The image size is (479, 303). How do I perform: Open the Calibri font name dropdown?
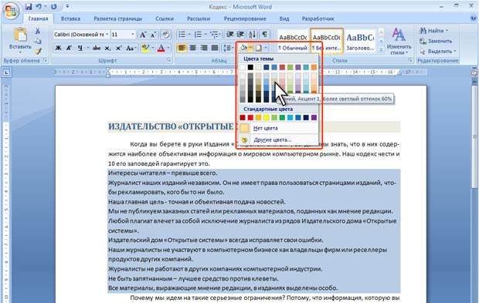107,35
